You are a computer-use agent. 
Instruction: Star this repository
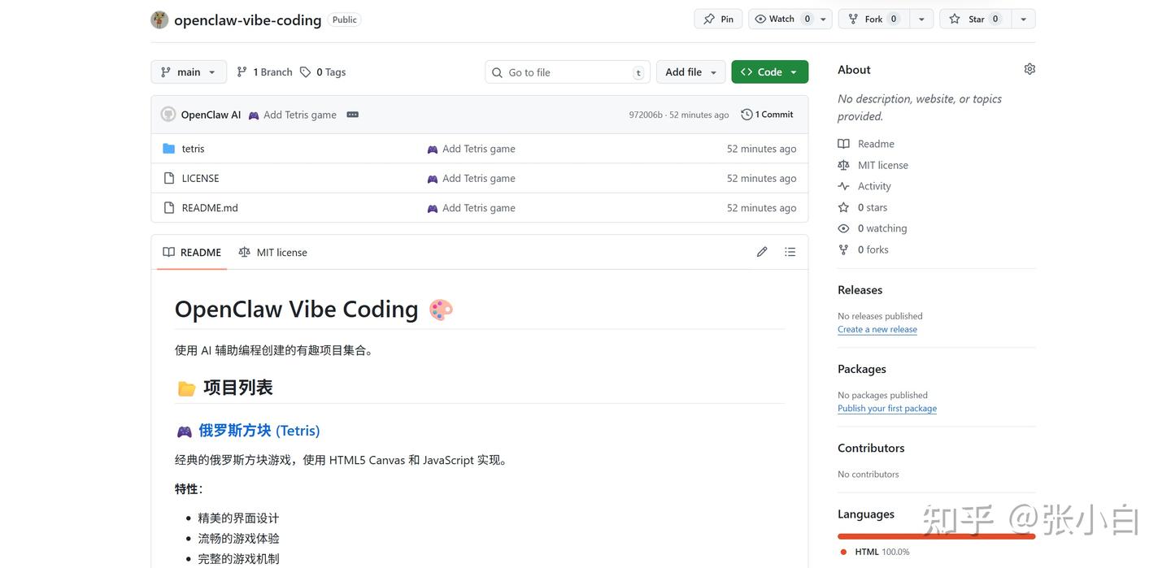pos(975,19)
